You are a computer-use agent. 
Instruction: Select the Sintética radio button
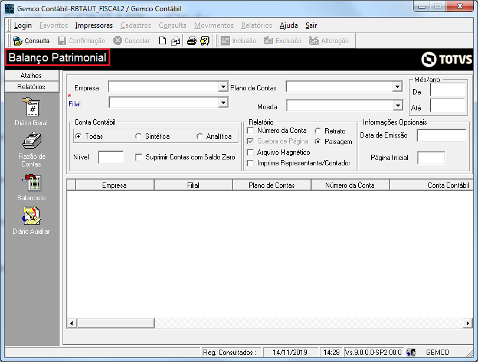(139, 136)
